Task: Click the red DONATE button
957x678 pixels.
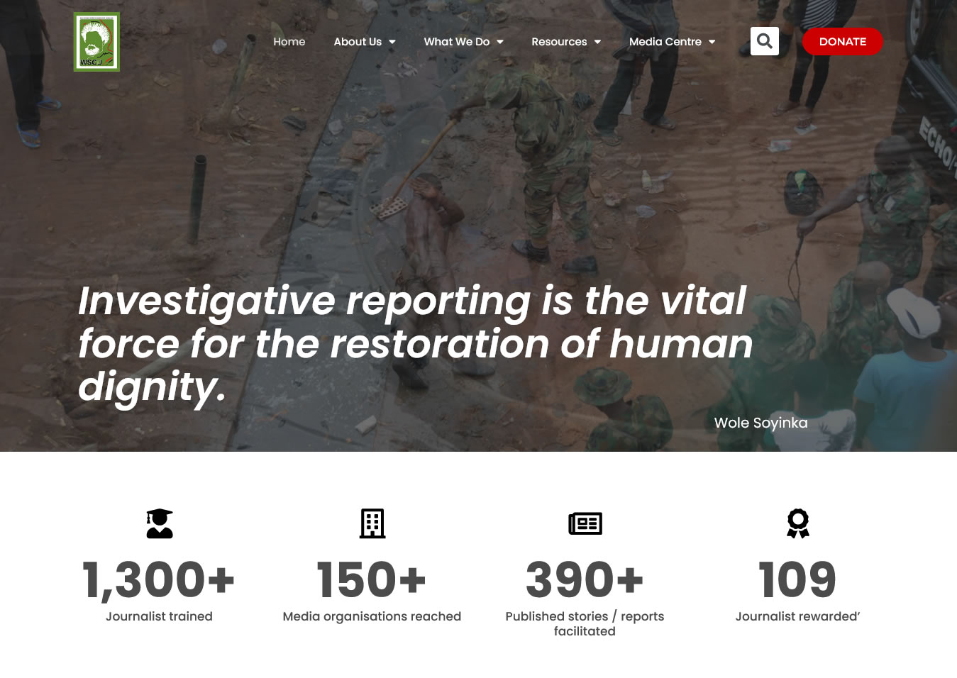Action: 843,41
